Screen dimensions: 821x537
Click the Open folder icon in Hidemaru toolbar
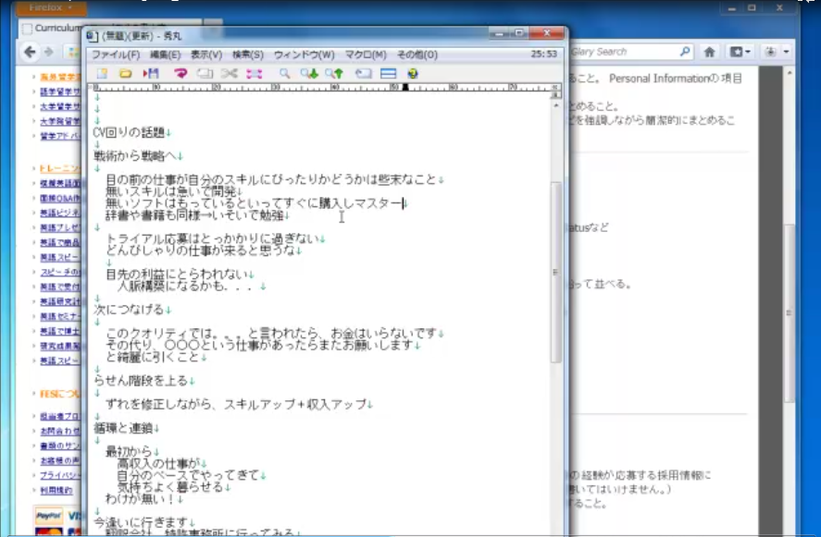click(x=126, y=74)
